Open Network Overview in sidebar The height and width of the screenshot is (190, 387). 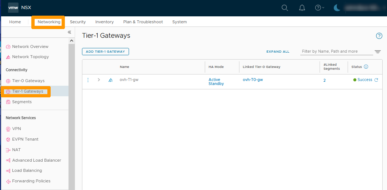coord(30,47)
